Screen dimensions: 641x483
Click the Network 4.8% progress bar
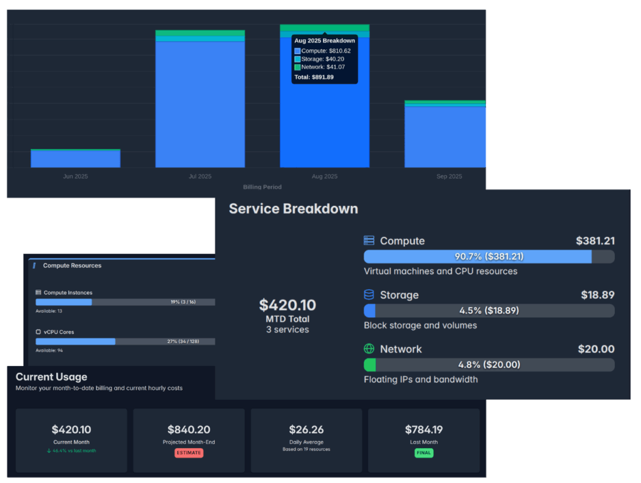pyautogui.click(x=488, y=365)
